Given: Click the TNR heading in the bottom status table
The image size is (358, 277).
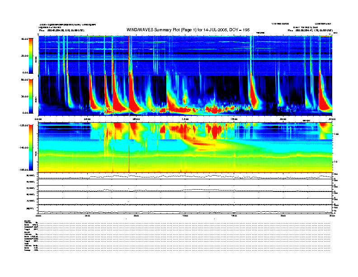Looking at the screenshot, I should pyautogui.click(x=26, y=244).
